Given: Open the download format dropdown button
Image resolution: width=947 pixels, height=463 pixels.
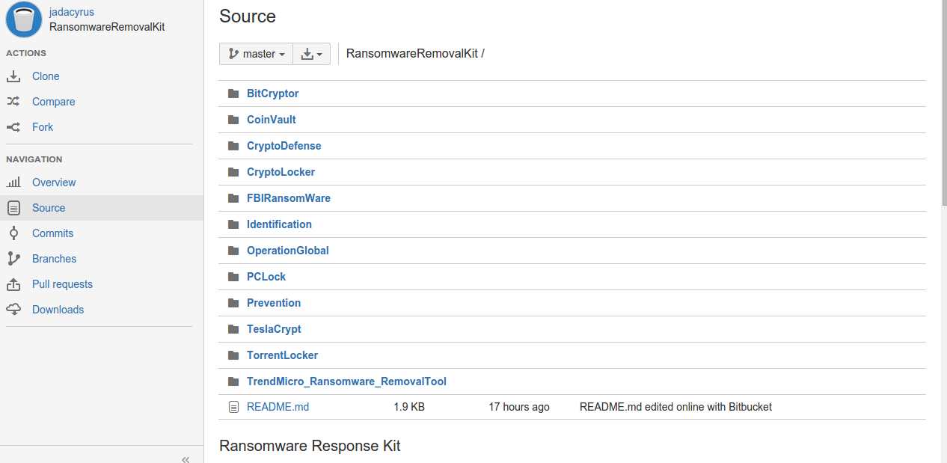Looking at the screenshot, I should 311,54.
